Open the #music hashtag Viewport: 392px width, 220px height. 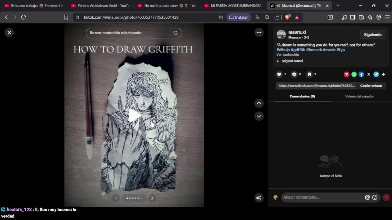click(329, 50)
